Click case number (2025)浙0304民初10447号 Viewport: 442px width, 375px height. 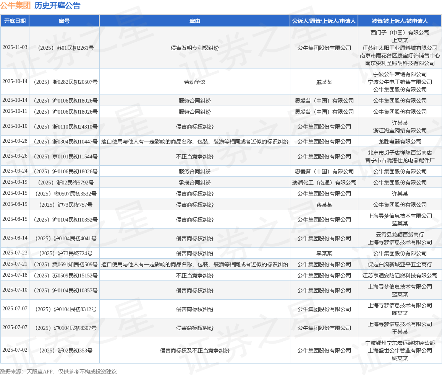pos(66,142)
